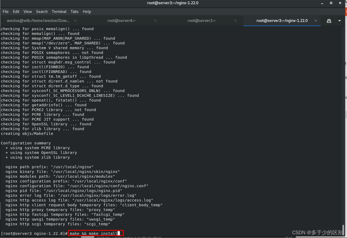
Task: Click 'sysconf(_SC_NPROCESSORS_ONLN)' line
Action: coord(63,91)
